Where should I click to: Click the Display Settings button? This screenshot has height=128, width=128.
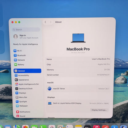point(99,110)
